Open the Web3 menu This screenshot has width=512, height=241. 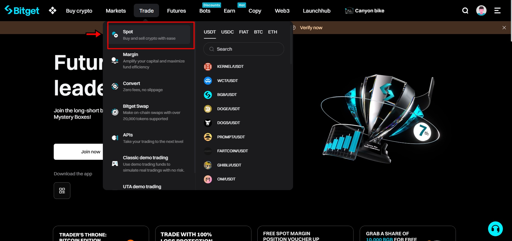click(282, 11)
